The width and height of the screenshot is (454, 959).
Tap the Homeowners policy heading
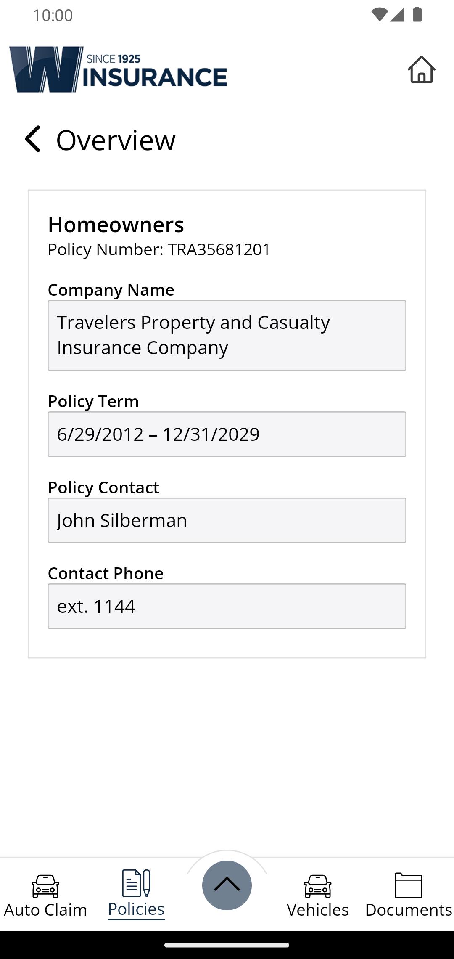(116, 225)
